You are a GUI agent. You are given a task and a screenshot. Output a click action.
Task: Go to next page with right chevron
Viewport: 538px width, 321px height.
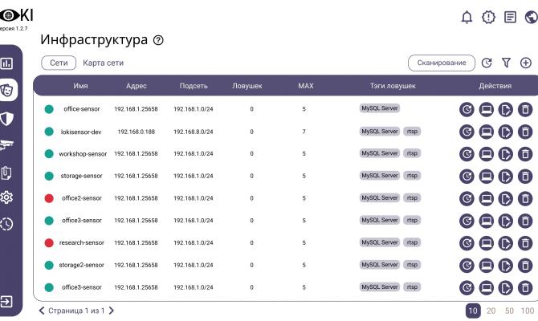click(x=112, y=310)
